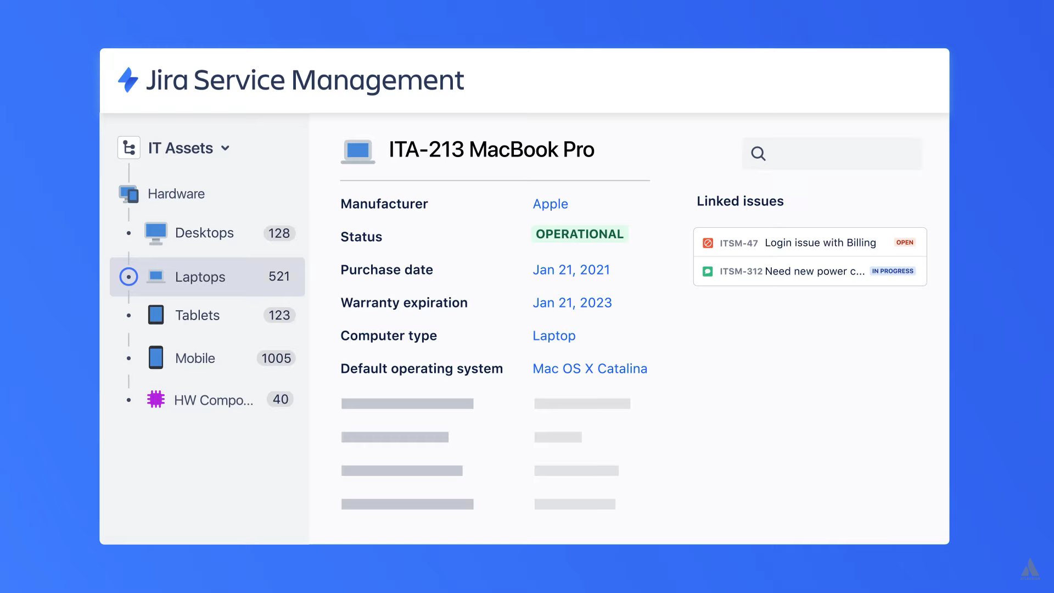Click the IN PROGRESS status lozenge
Screen dimensions: 1054x593
point(893,271)
